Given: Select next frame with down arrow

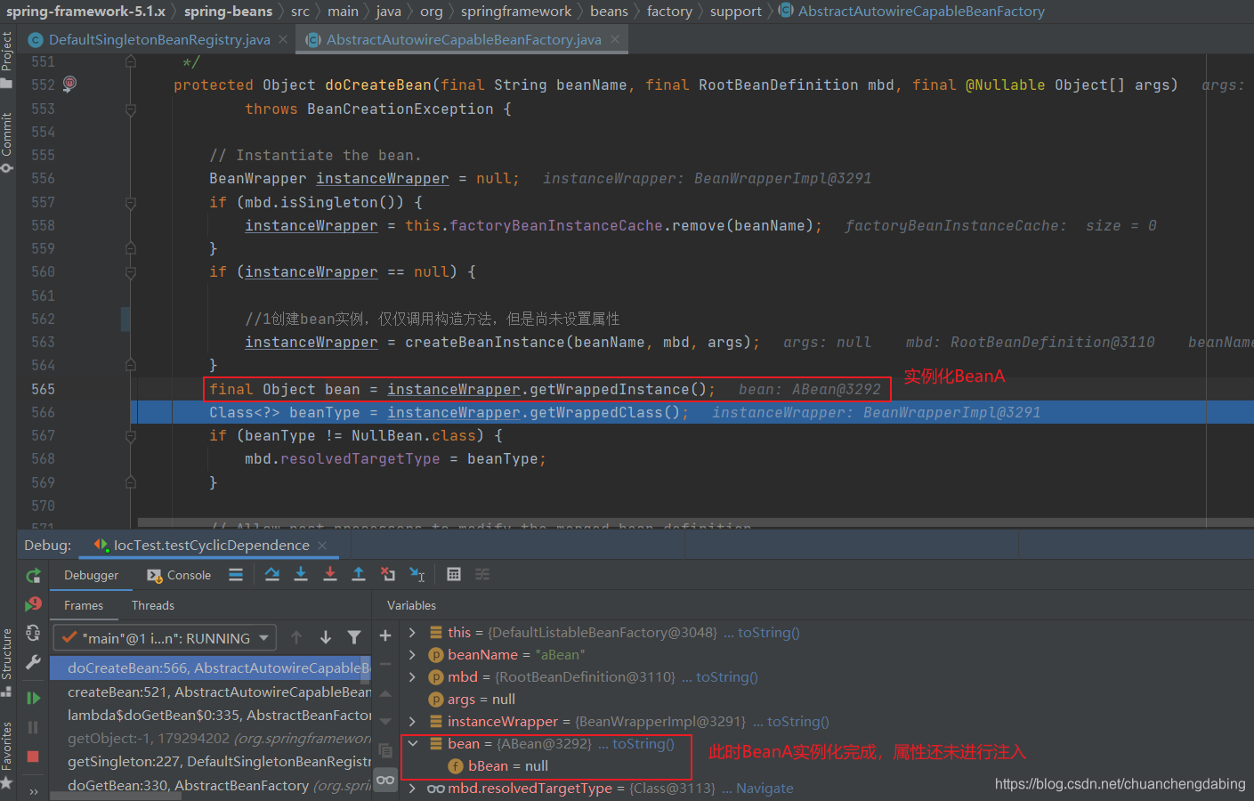Looking at the screenshot, I should 326,637.
